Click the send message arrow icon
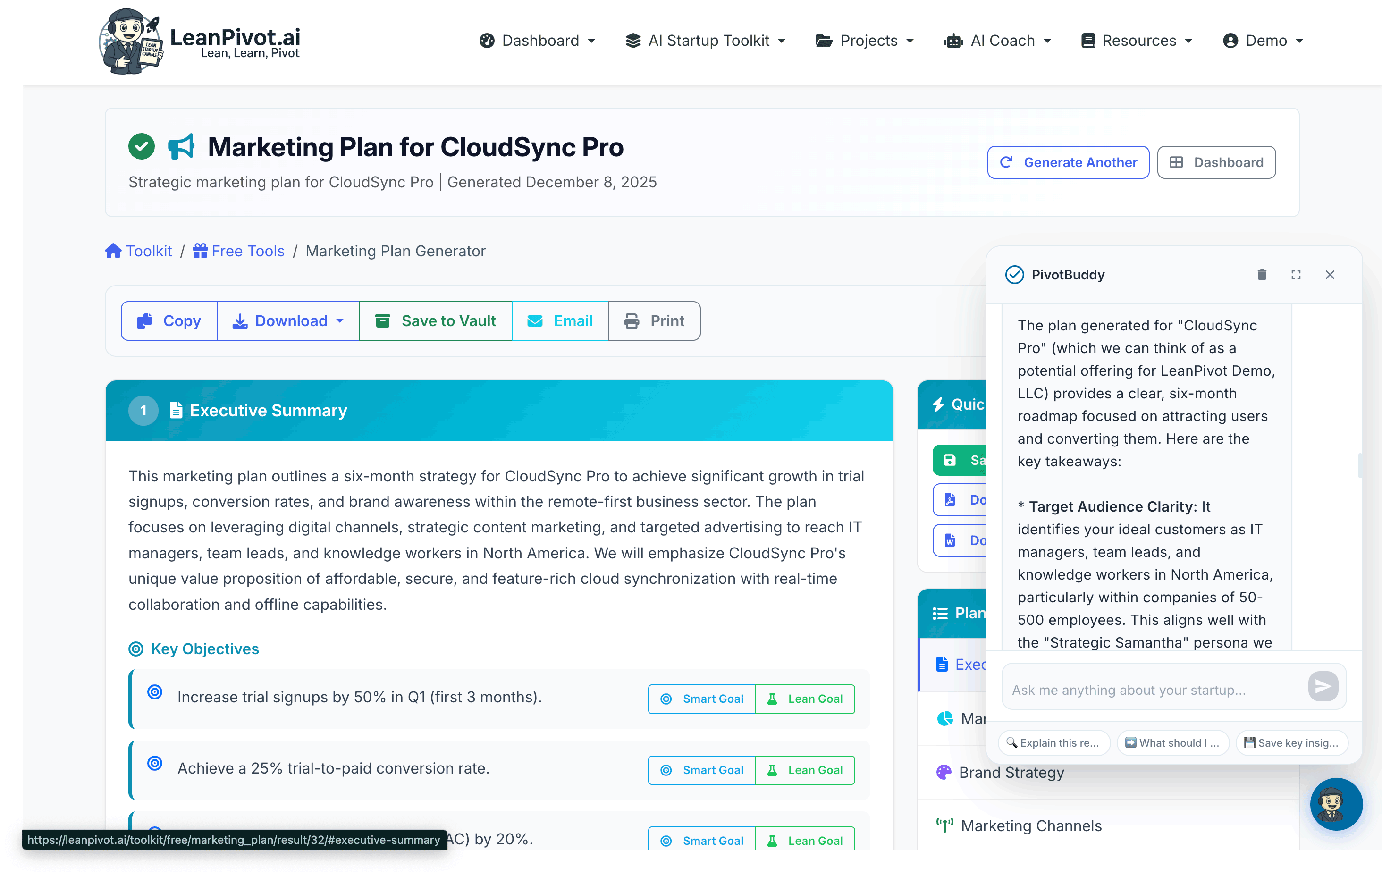Screen dimensions: 1382x876 tap(1323, 687)
